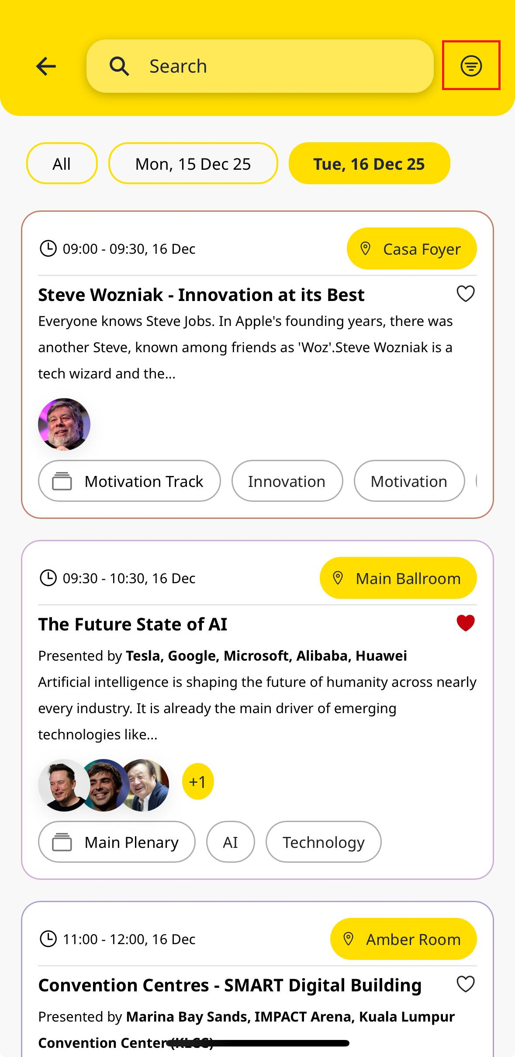
Task: Focus the Search input field
Action: point(260,66)
